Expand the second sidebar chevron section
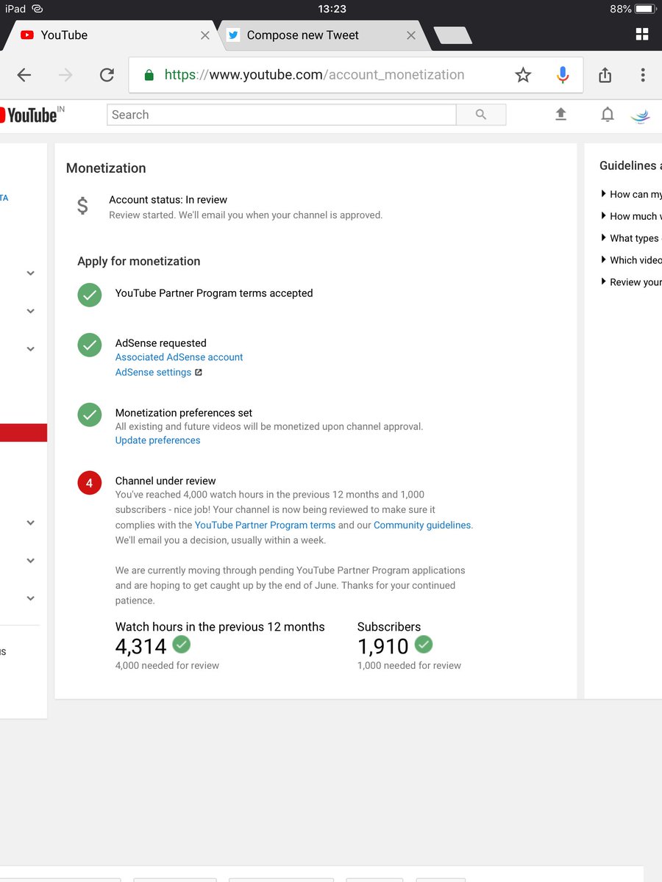Image resolution: width=662 pixels, height=882 pixels. click(31, 311)
